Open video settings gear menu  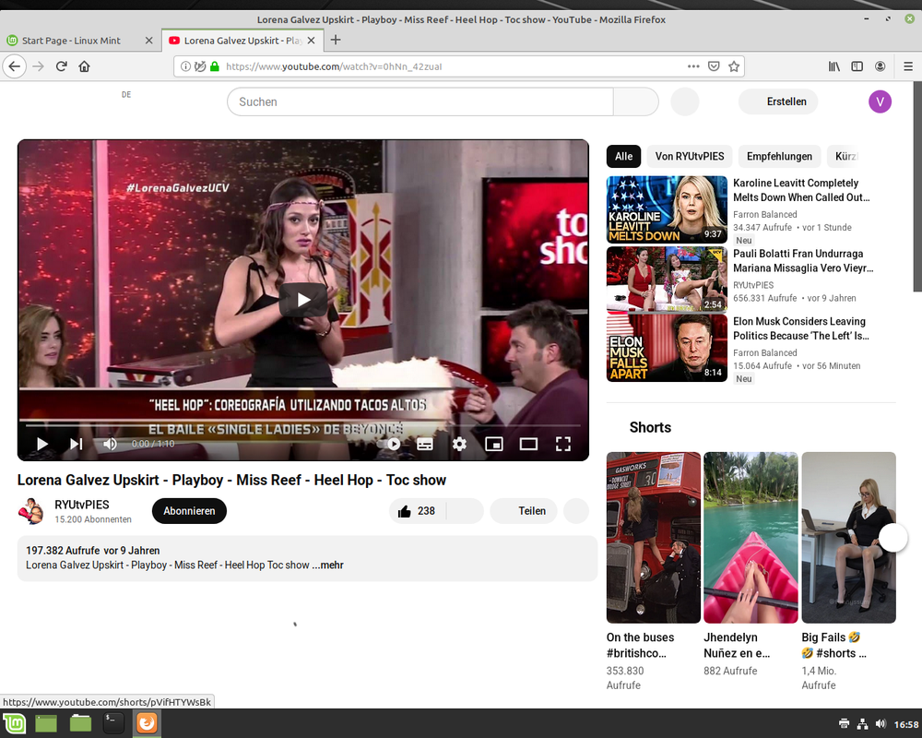click(459, 444)
